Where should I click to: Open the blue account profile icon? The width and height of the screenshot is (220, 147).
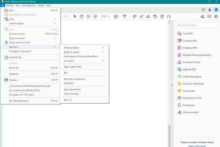tap(216, 10)
